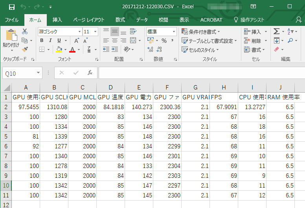Switch to the 挿入 ribbon tab
The image size is (305, 208).
57,20
